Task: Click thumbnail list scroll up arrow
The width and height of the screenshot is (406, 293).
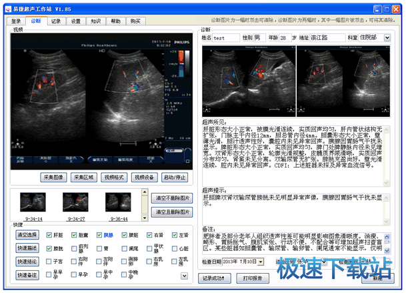Action: 145,192
